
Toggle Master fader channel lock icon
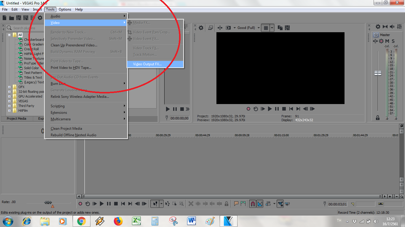(x=378, y=118)
